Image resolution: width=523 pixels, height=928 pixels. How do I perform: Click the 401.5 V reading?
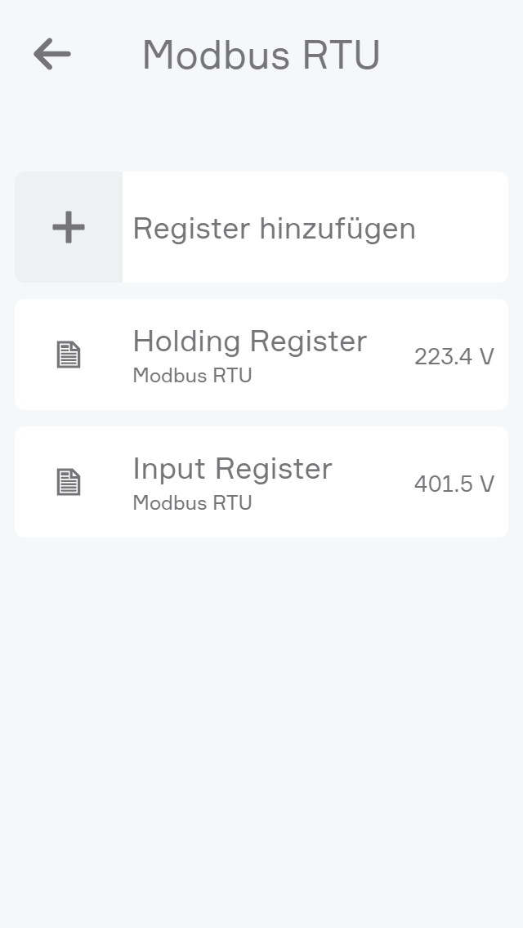[454, 484]
